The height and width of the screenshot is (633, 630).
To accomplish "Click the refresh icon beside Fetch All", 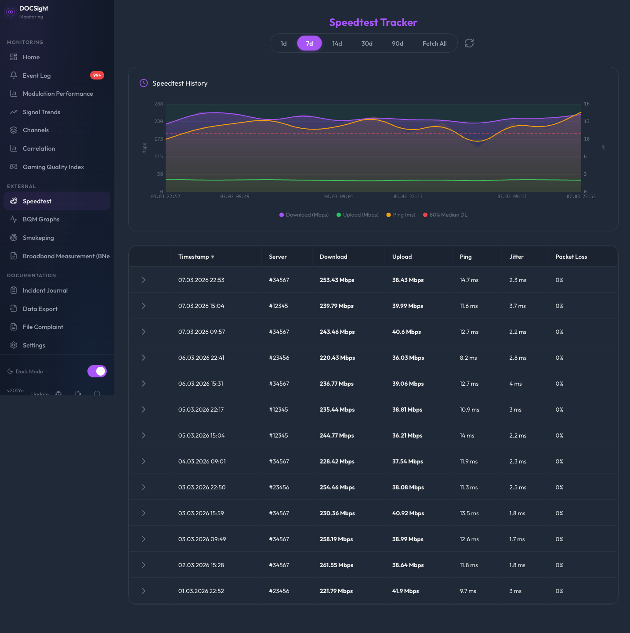I will pyautogui.click(x=469, y=43).
